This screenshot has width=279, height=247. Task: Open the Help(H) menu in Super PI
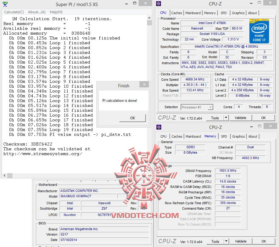pyautogui.click(x=56, y=12)
